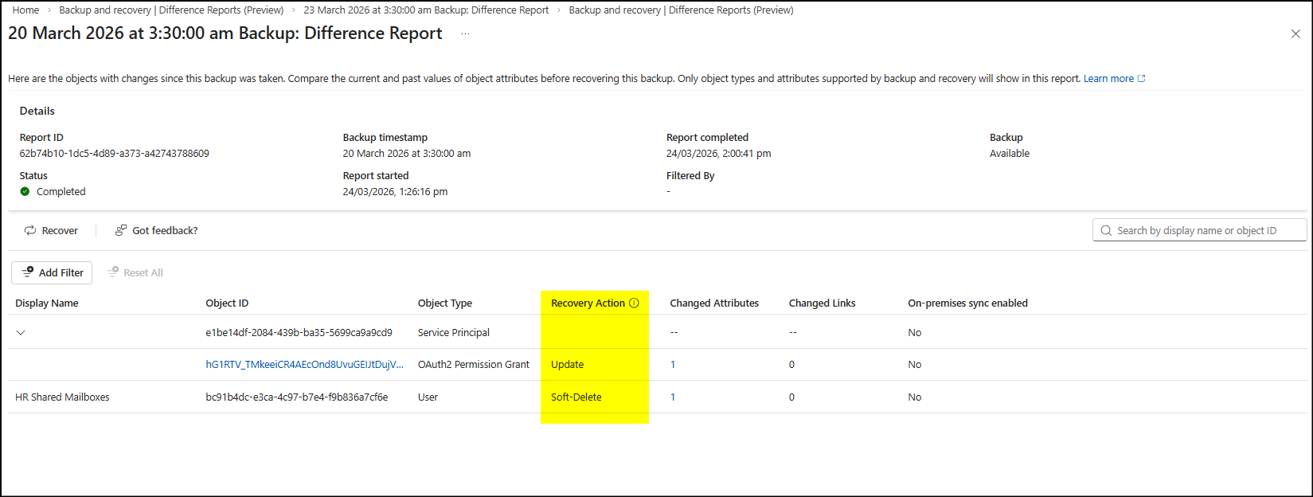The width and height of the screenshot is (1313, 497).
Task: Click On-premises sync enabled column header
Action: (x=967, y=303)
